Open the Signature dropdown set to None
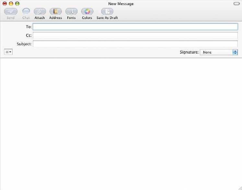The image size is (242, 190). tap(219, 52)
